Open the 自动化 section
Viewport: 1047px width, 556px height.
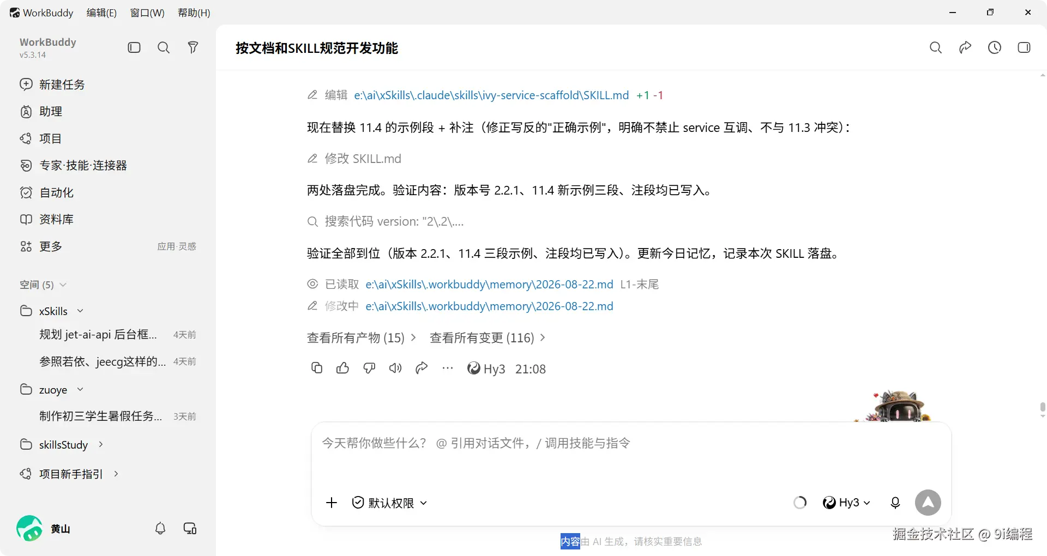coord(47,192)
